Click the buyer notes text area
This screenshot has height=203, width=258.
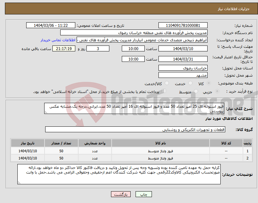click(119, 174)
